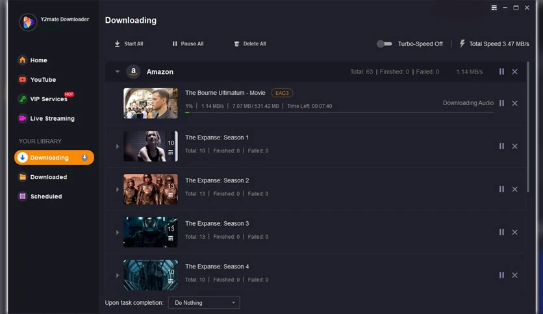543x314 pixels.
Task: Remove The Expanse: Season 3 from queue
Action: 515,232
